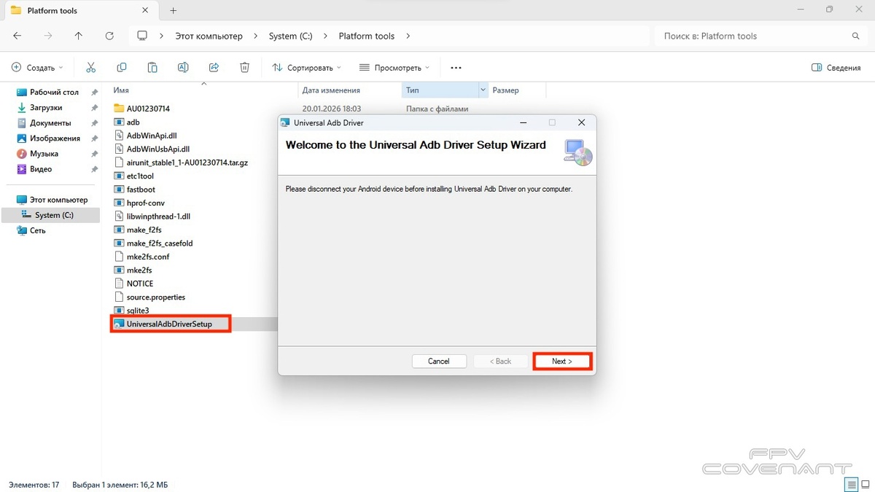Switch to details view icon in status bar
Screen dimensions: 875x492
[x=851, y=485]
